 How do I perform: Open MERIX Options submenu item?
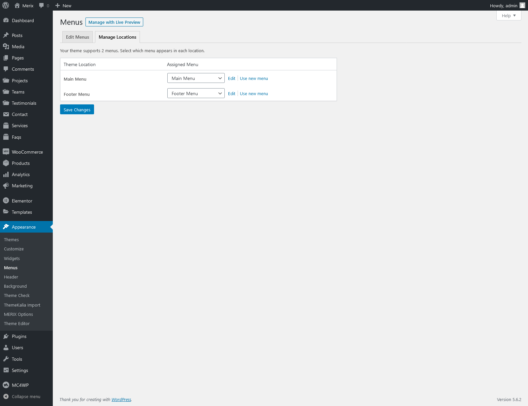18,314
